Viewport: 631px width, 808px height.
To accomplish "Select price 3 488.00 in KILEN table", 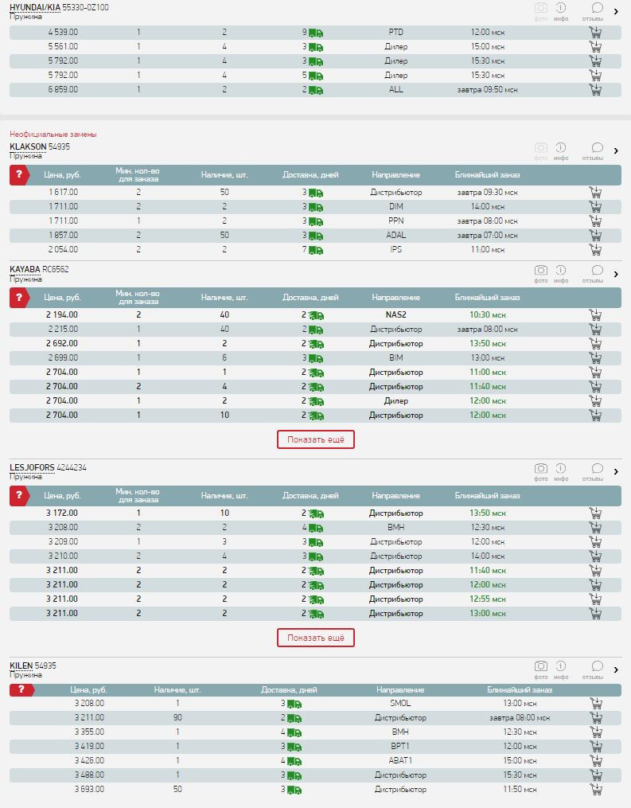I will [89, 775].
